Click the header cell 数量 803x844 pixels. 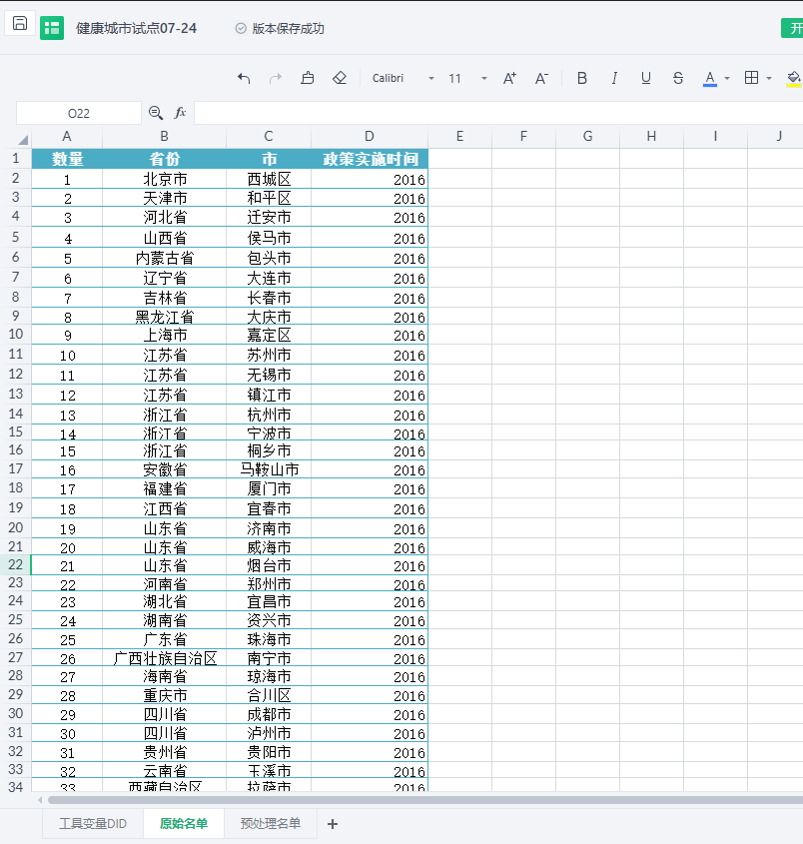pos(67,159)
